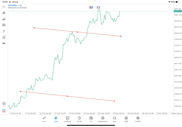Viewport: 182px width, 127px height.
Task: Open the H4 timeframe selector
Action: 4,43
